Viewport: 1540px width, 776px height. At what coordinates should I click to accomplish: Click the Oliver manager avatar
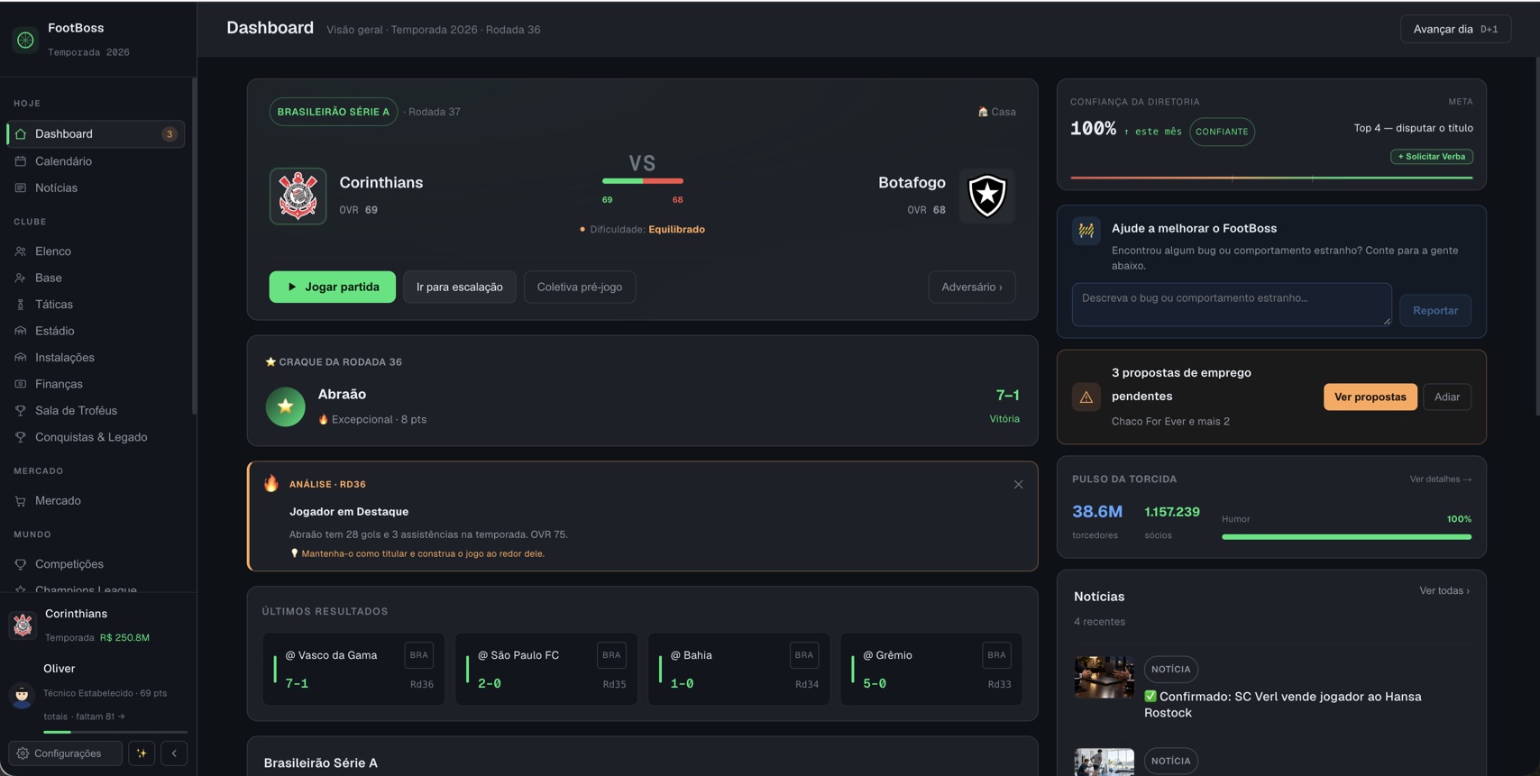pos(22,694)
